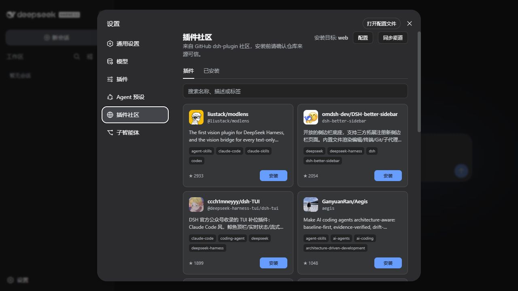The image size is (518, 291).
Task: Click the dsh-TUI avatar icon
Action: click(196, 205)
